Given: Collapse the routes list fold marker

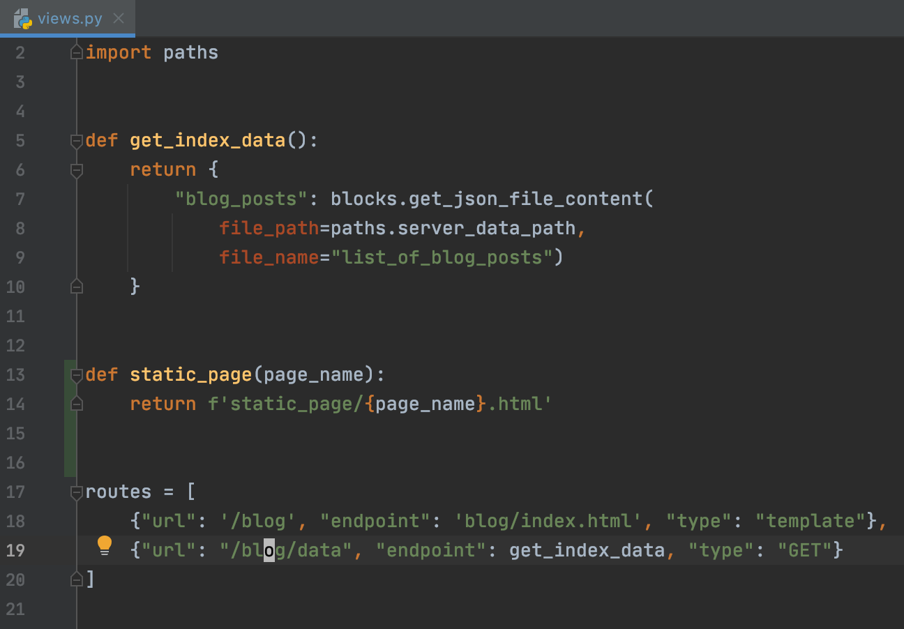Looking at the screenshot, I should coord(77,492).
